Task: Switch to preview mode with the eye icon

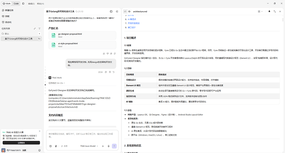Action: (x=129, y=12)
